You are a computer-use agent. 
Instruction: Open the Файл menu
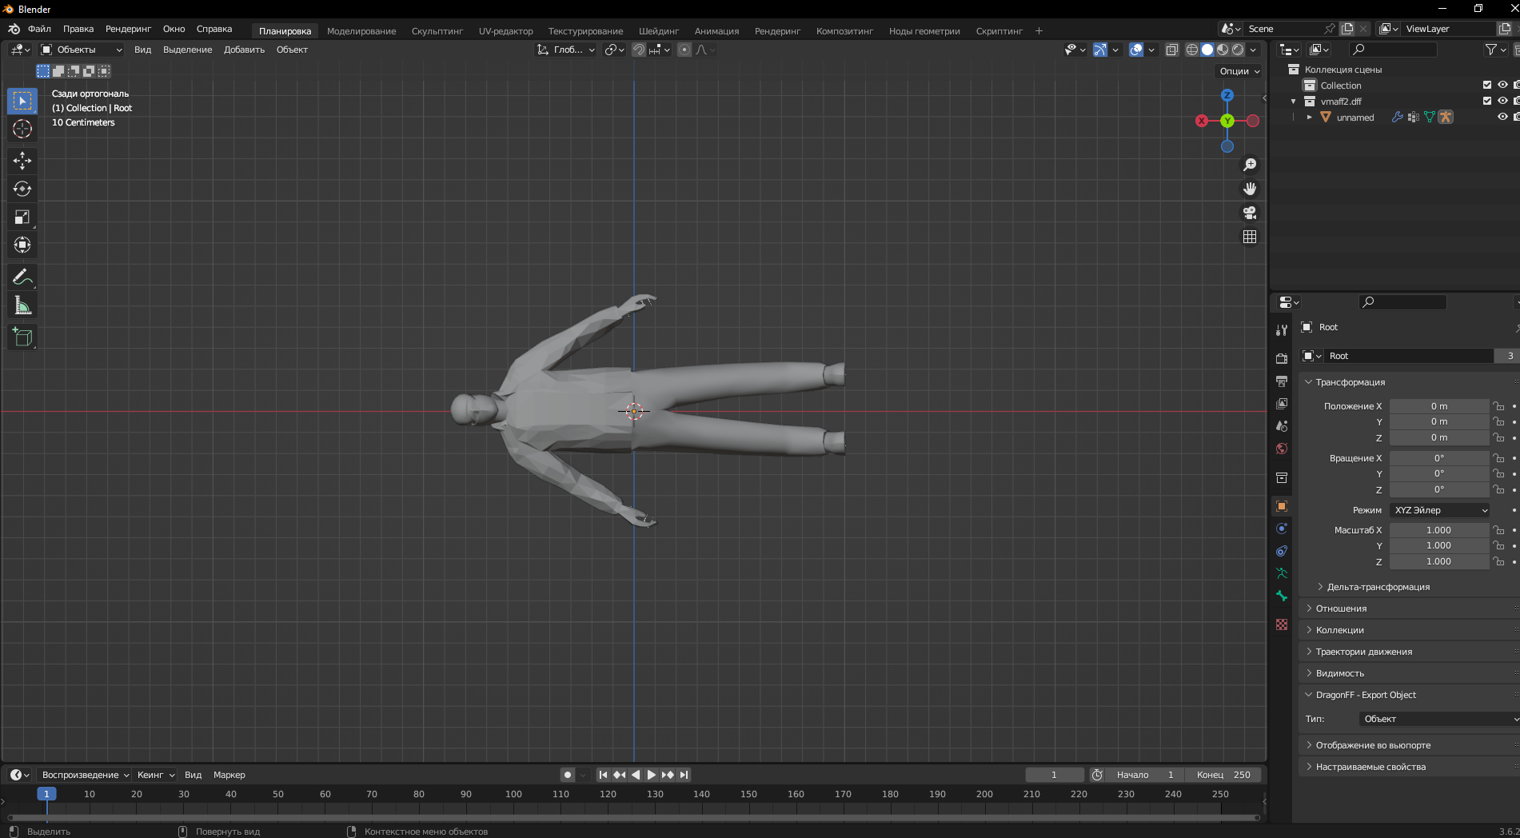click(x=39, y=29)
